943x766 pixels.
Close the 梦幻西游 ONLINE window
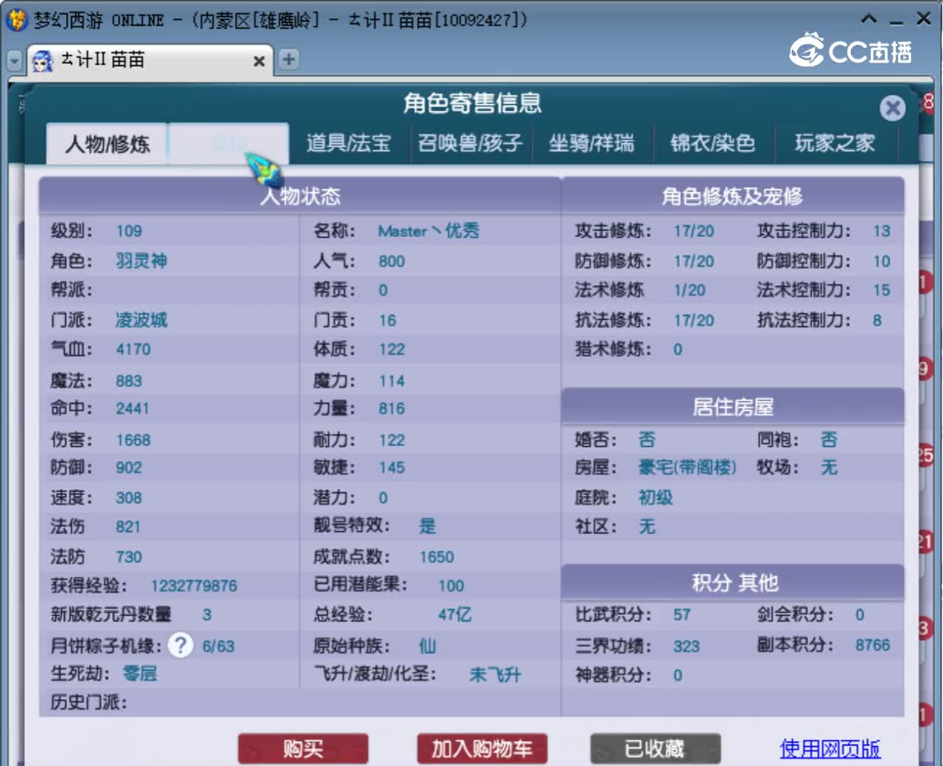923,18
